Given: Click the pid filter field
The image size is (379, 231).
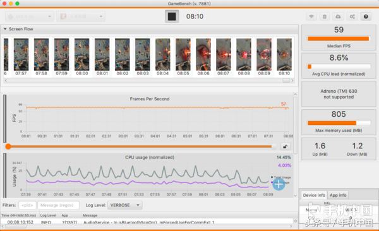Looking at the screenshot, I should pos(27,205).
